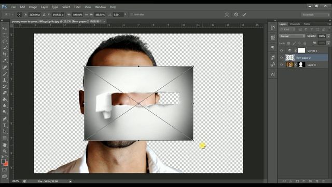Select the Rectangle shape tool
This screenshot has width=332, height=187.
coord(5,138)
